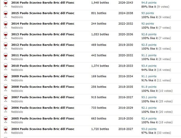Viewport: 181px width, 138px height.
Task: Click the 93.1 points score for 2007
Action: coord(149,97)
